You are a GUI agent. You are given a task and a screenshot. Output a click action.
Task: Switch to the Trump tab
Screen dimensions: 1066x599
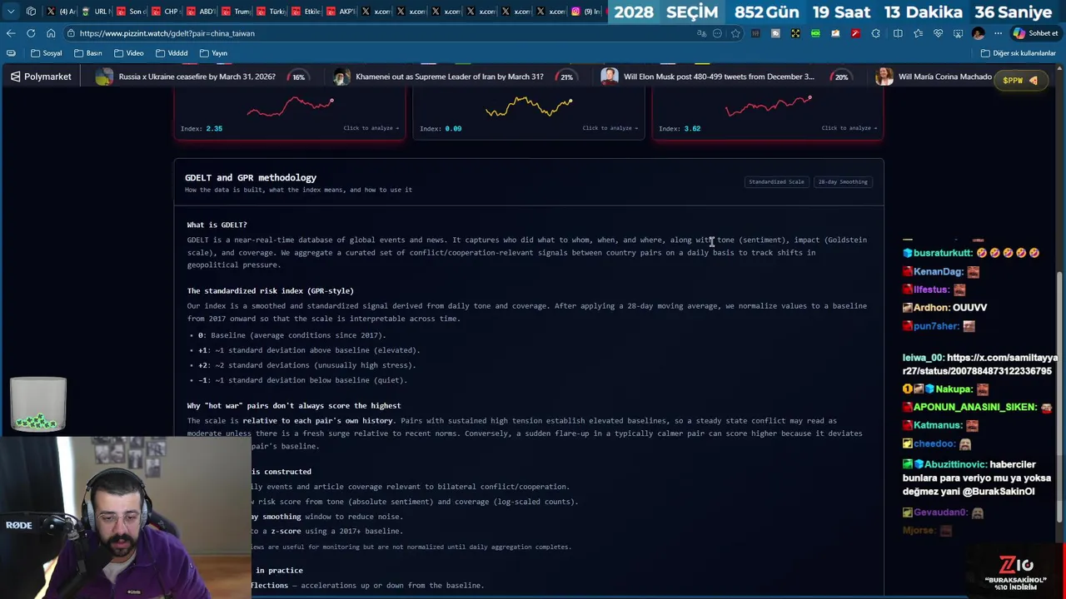click(x=236, y=12)
